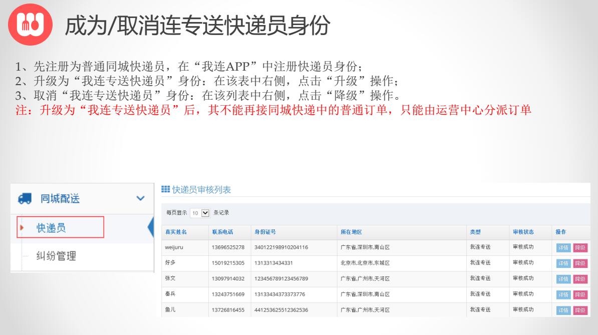The width and height of the screenshot is (598, 335).
Task: Open 详情 in the 秦兵 row
Action: coord(563,294)
